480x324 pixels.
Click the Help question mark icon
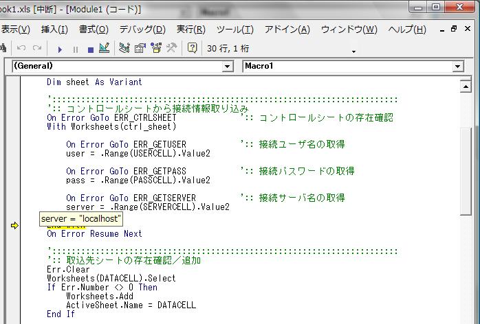(x=193, y=48)
